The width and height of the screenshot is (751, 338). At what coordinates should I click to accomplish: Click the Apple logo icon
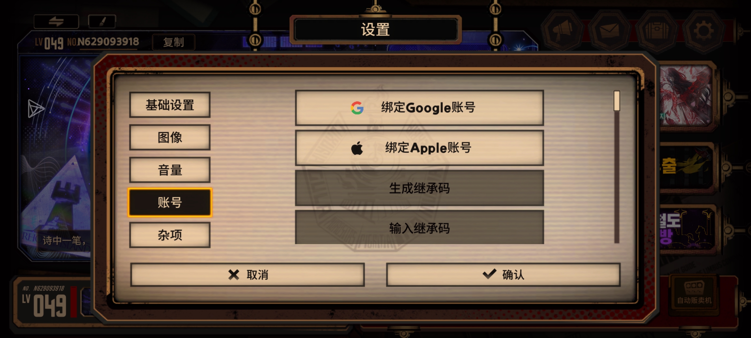(357, 148)
